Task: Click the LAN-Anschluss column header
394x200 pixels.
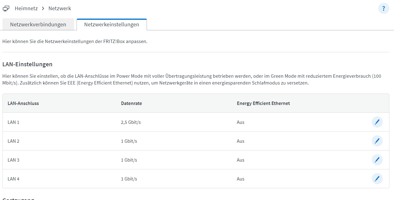Action: pos(23,103)
